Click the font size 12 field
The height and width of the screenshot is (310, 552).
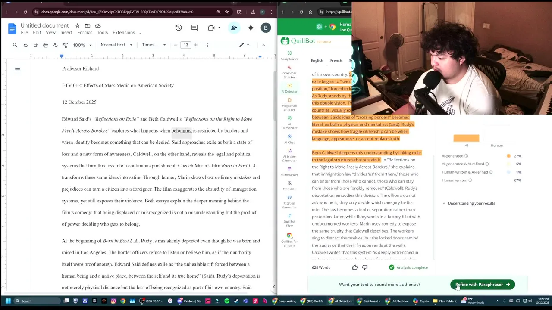186,45
